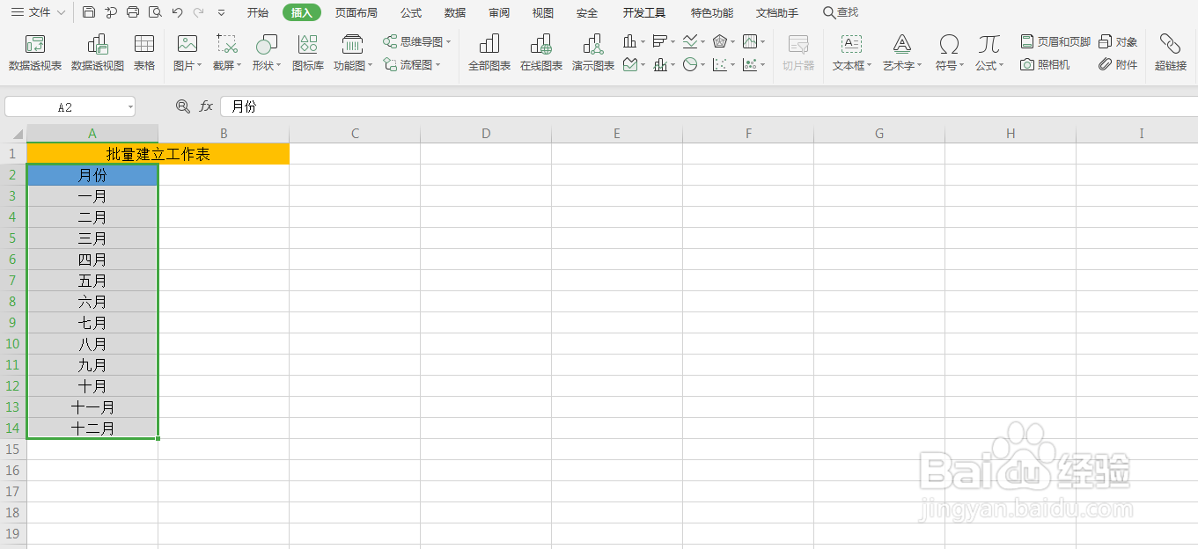Select the row 15 header
This screenshot has width=1198, height=549.
13,450
